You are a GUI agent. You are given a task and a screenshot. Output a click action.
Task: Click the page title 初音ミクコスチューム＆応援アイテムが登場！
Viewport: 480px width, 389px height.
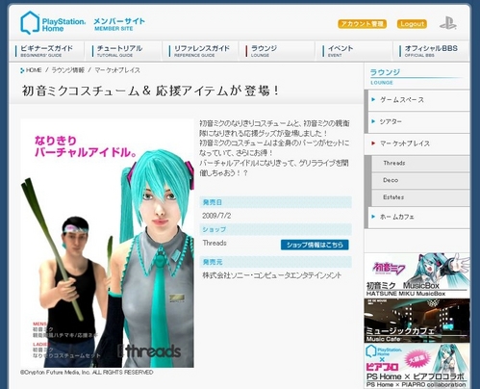tap(150, 91)
